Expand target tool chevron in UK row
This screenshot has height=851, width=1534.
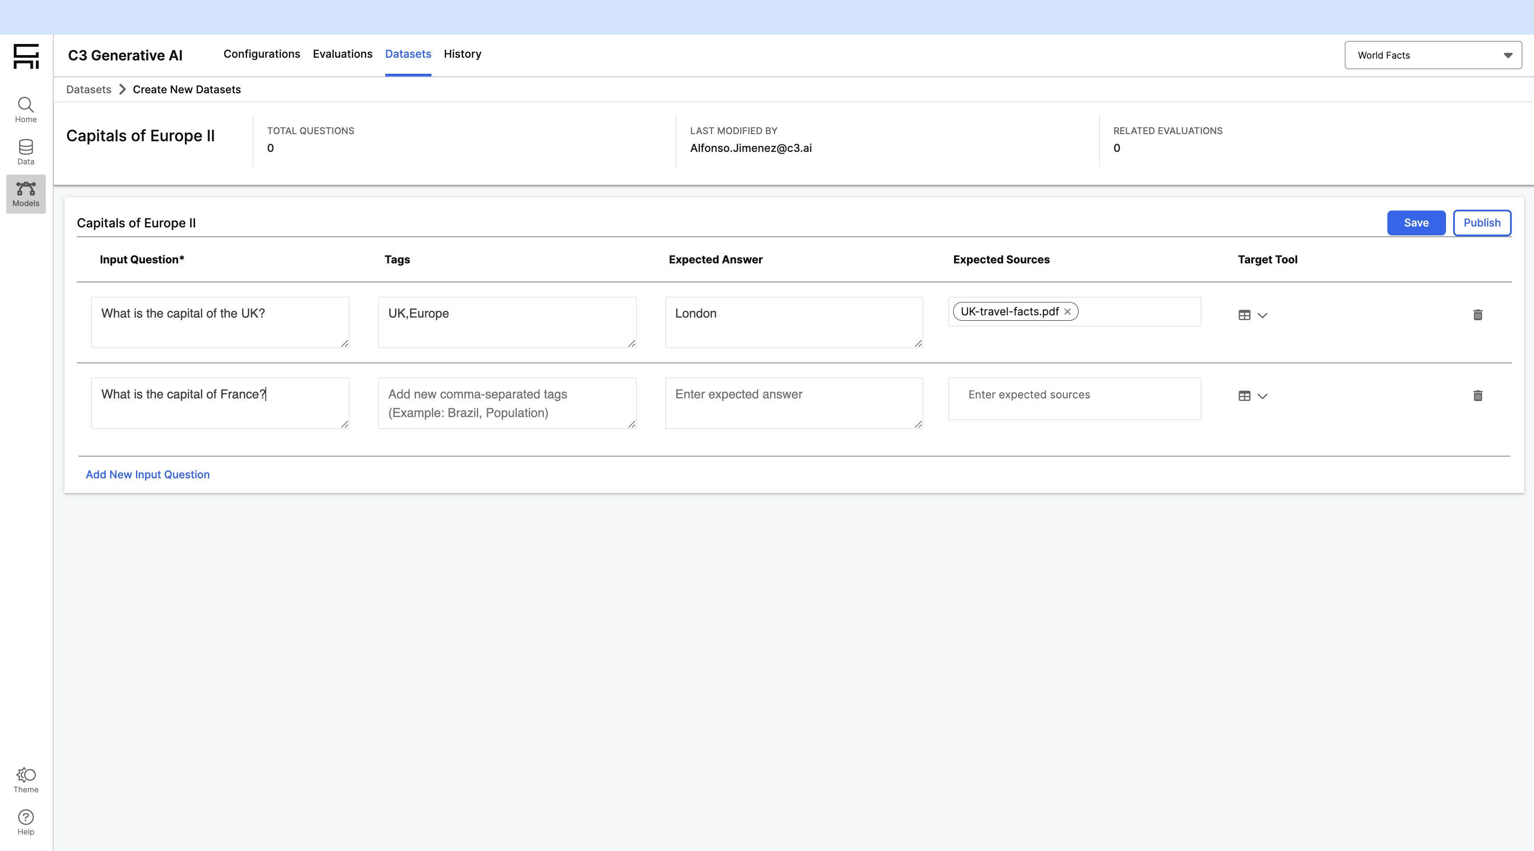tap(1262, 315)
